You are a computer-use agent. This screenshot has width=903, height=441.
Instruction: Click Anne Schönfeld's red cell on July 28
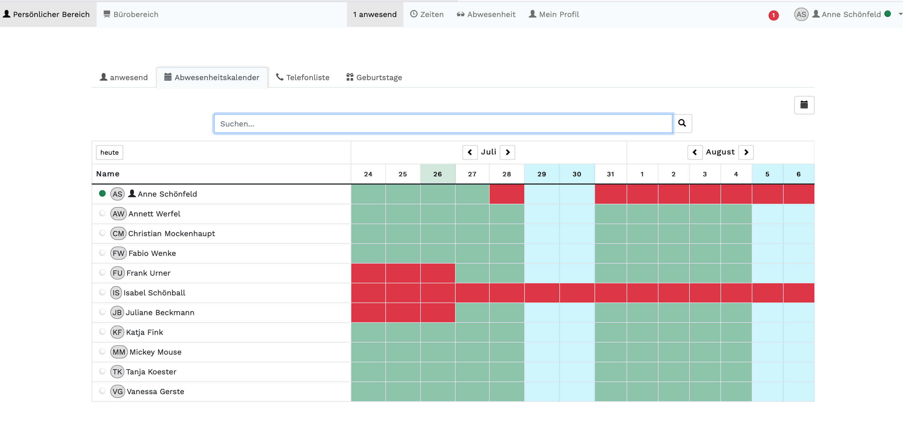(507, 194)
